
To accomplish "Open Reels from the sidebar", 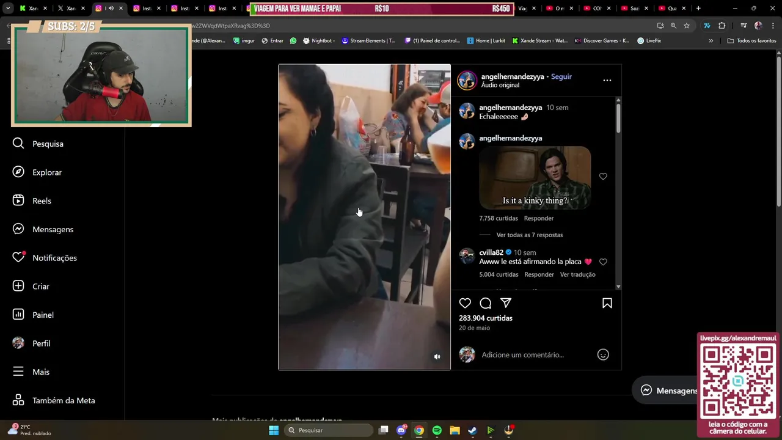I will (x=32, y=200).
